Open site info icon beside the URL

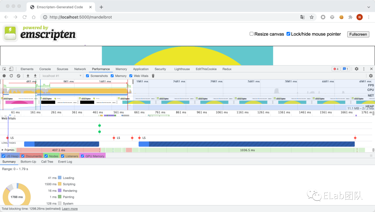pyautogui.click(x=45, y=17)
